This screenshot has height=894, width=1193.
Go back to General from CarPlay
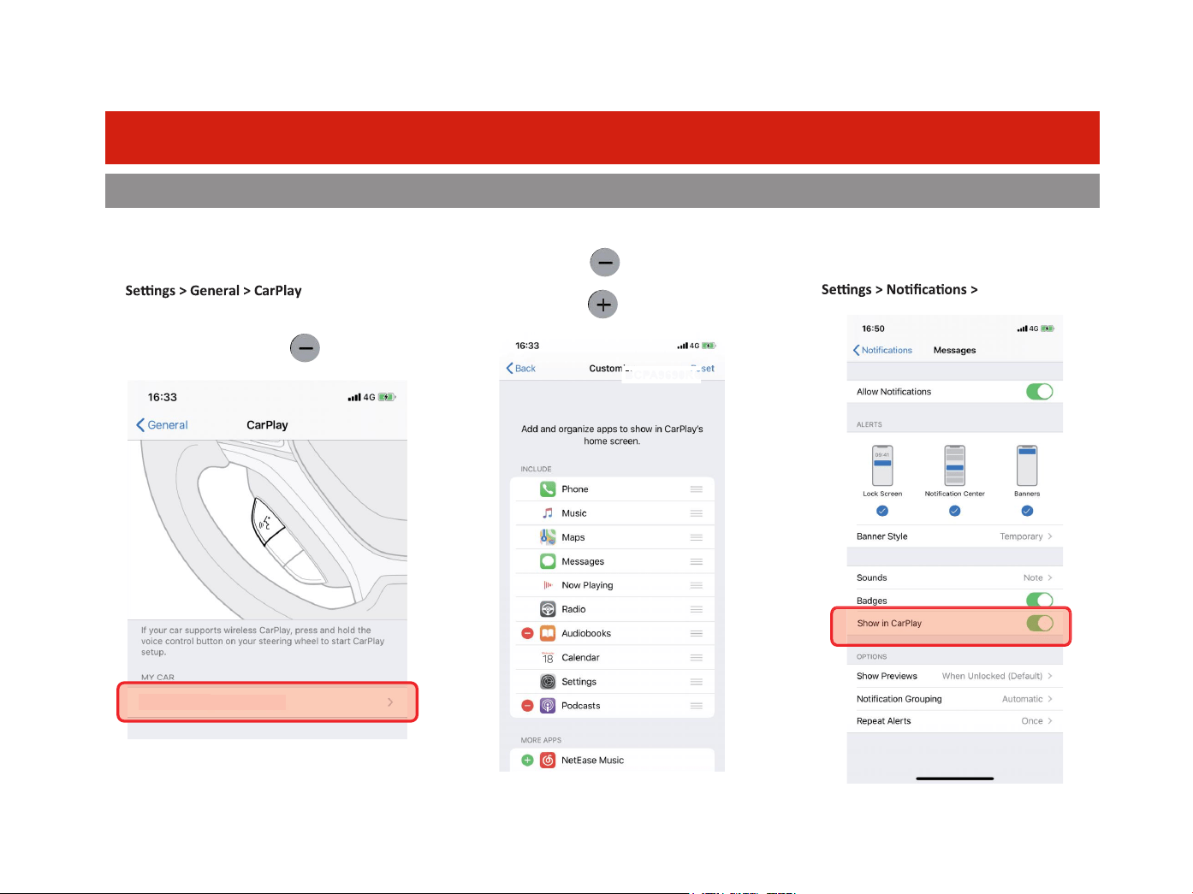[x=162, y=425]
